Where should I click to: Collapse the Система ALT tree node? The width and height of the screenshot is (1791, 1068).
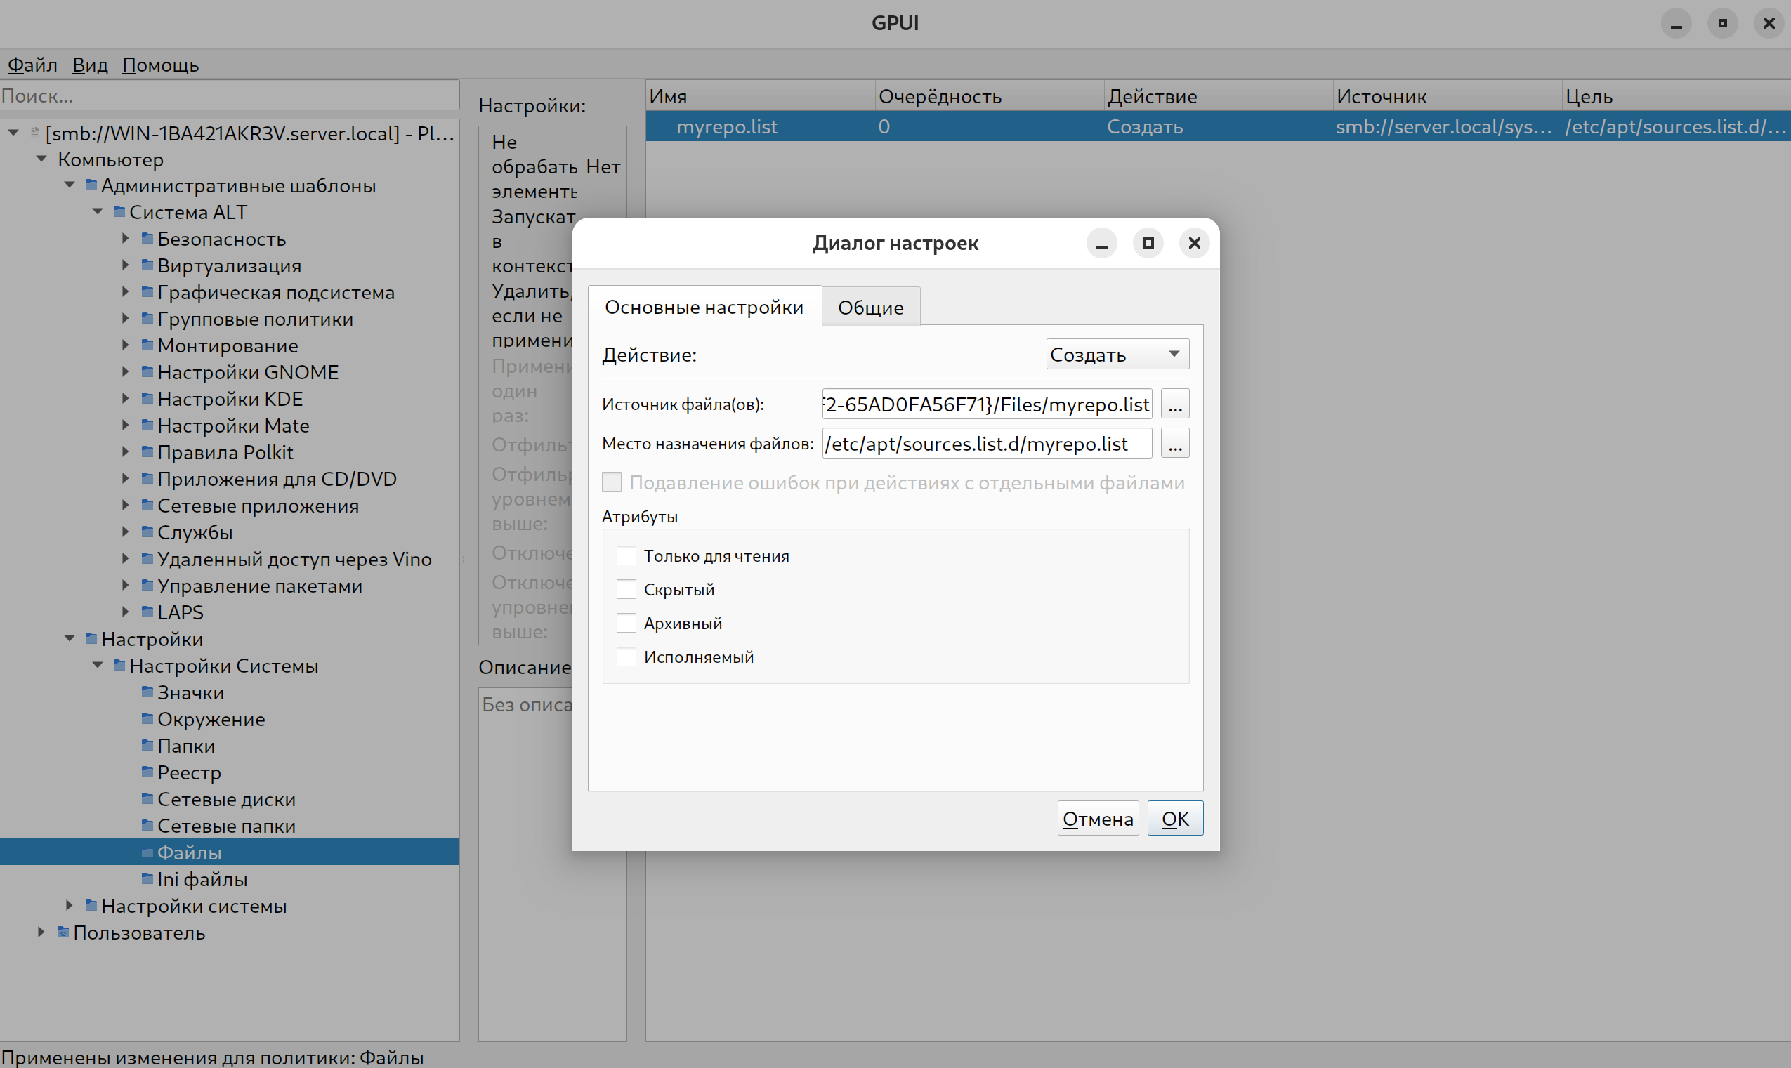pos(98,211)
